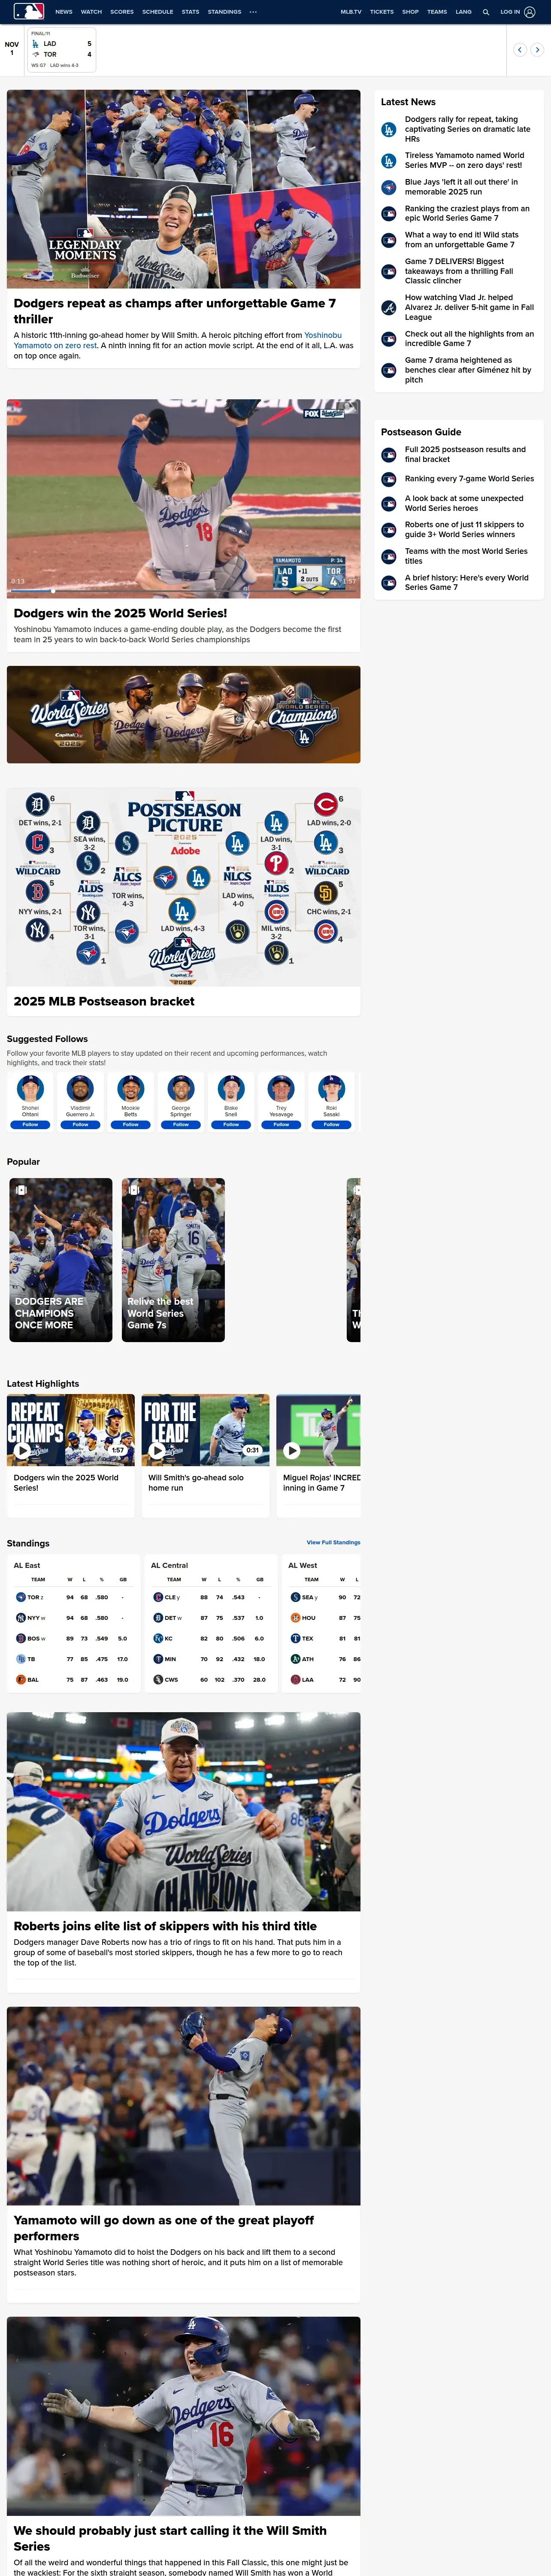Follow Mookie Betts
This screenshot has width=551, height=2576.
[130, 1124]
